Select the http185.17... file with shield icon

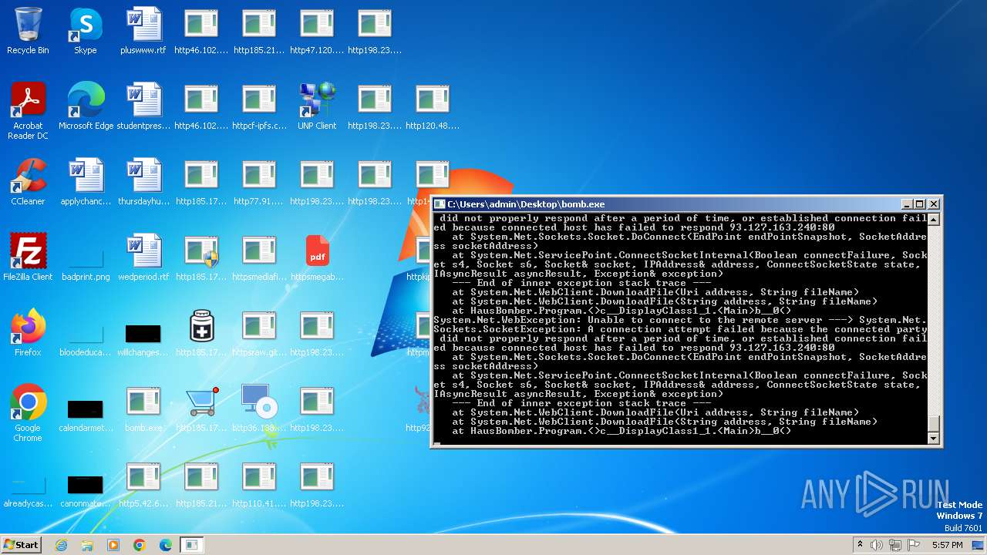(x=201, y=257)
